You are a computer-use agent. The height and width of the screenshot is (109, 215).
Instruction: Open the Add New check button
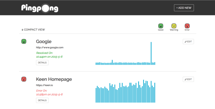[x=184, y=8]
